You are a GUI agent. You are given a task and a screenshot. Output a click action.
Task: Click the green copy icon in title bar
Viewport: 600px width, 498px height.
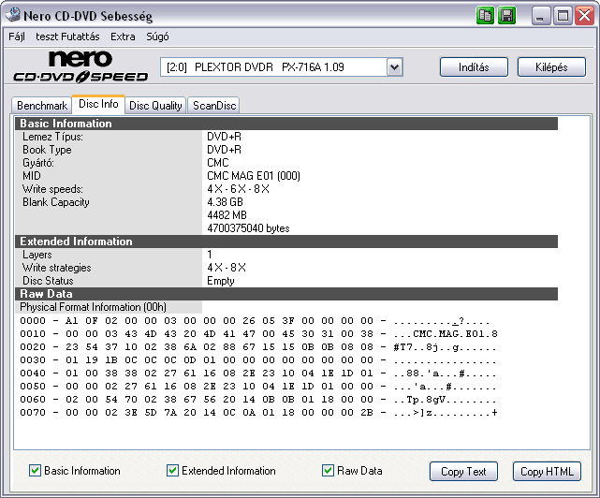coord(485,16)
